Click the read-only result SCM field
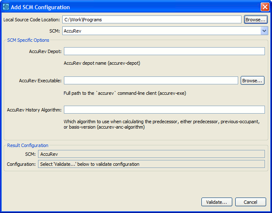The width and height of the screenshot is (272, 213). 151,155
